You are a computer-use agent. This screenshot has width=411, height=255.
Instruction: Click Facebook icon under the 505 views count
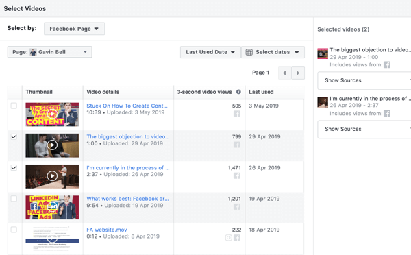point(237,114)
